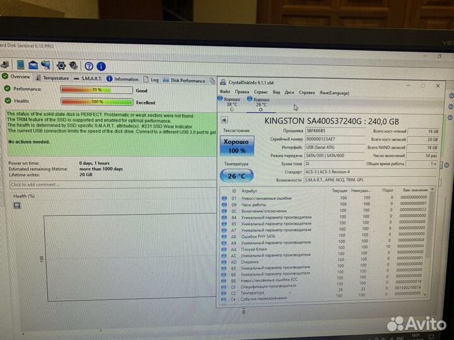Click status icon of BB Невосстановимые ошибки ECC row

click(224, 281)
